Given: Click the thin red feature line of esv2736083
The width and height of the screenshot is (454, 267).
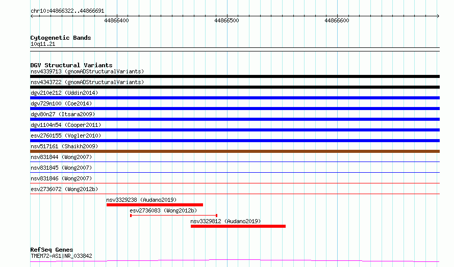Looking at the screenshot, I should [174, 216].
